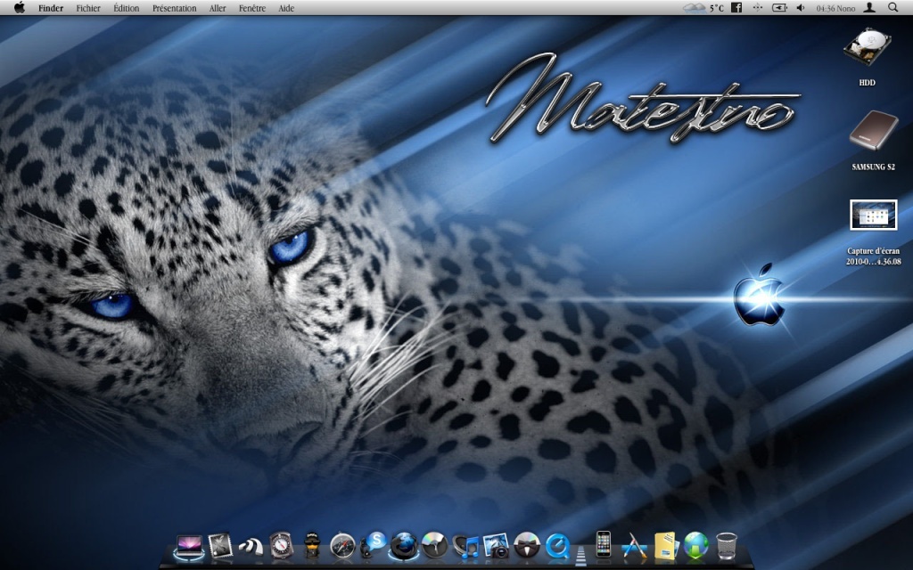Click the Finder laptop icon in Dock
Viewport: 913px width, 570px height.
[189, 547]
